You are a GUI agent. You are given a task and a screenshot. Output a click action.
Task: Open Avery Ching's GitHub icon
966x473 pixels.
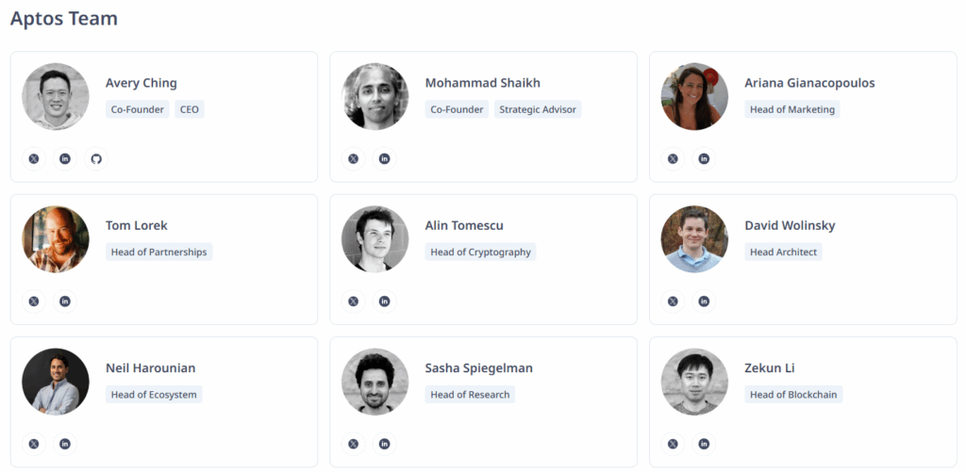click(x=96, y=158)
